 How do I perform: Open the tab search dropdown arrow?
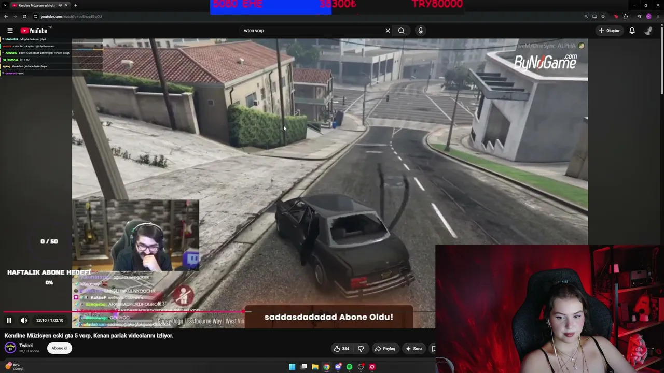click(6, 5)
